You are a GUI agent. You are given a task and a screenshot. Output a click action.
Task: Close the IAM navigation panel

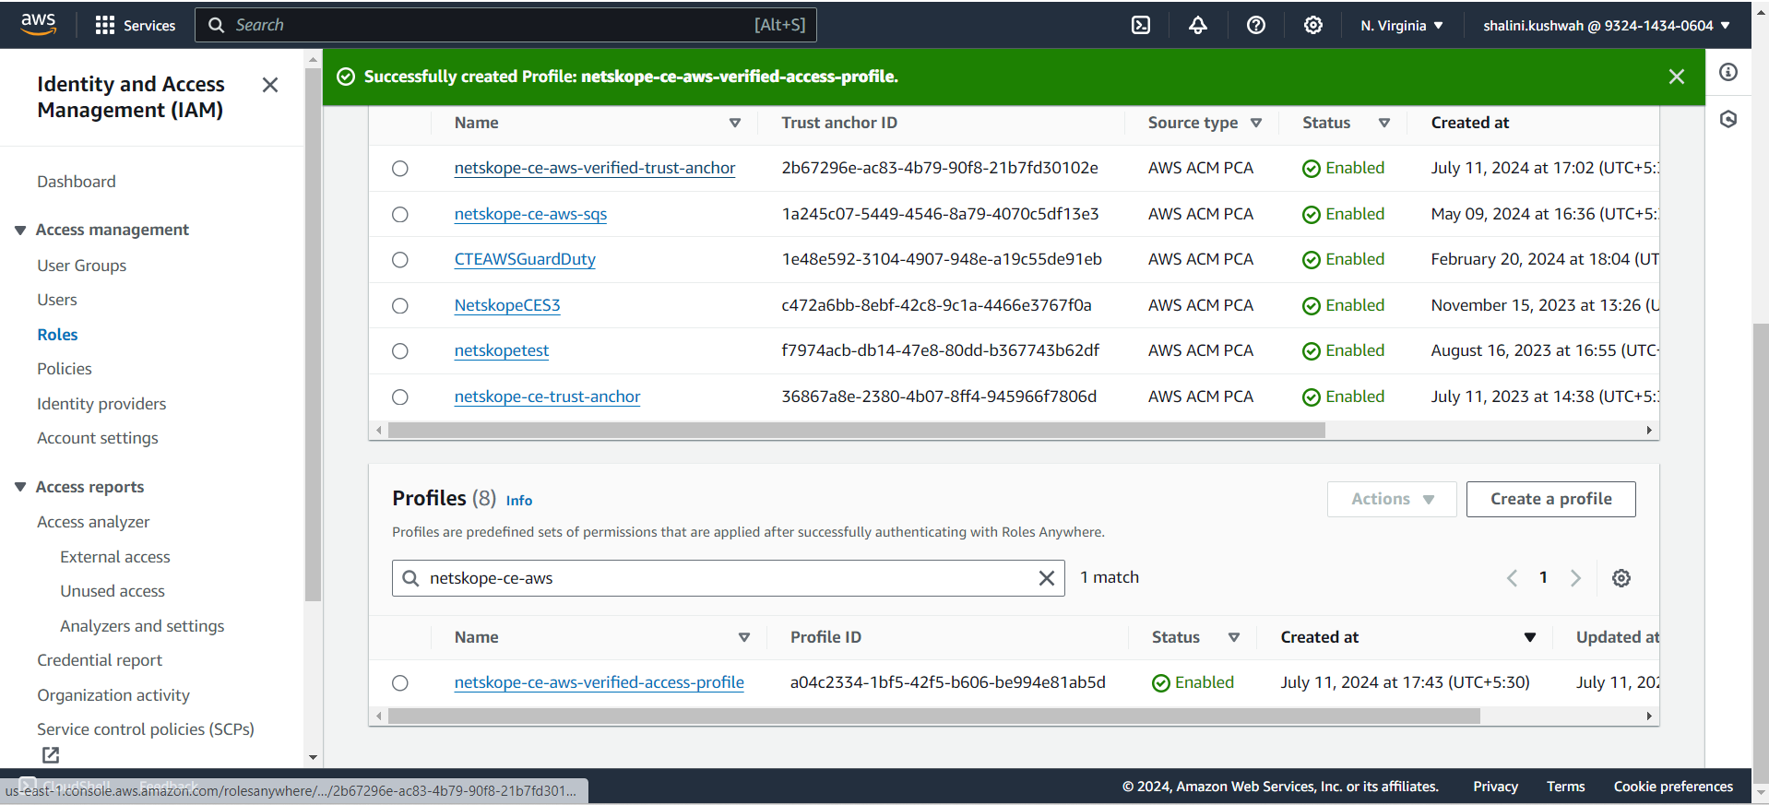pos(270,85)
